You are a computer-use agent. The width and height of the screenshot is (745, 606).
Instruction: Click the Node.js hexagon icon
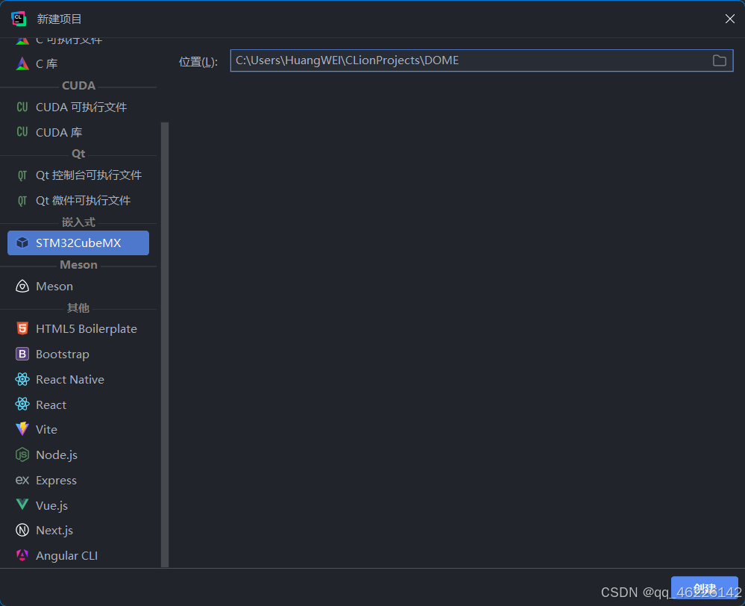click(x=22, y=454)
